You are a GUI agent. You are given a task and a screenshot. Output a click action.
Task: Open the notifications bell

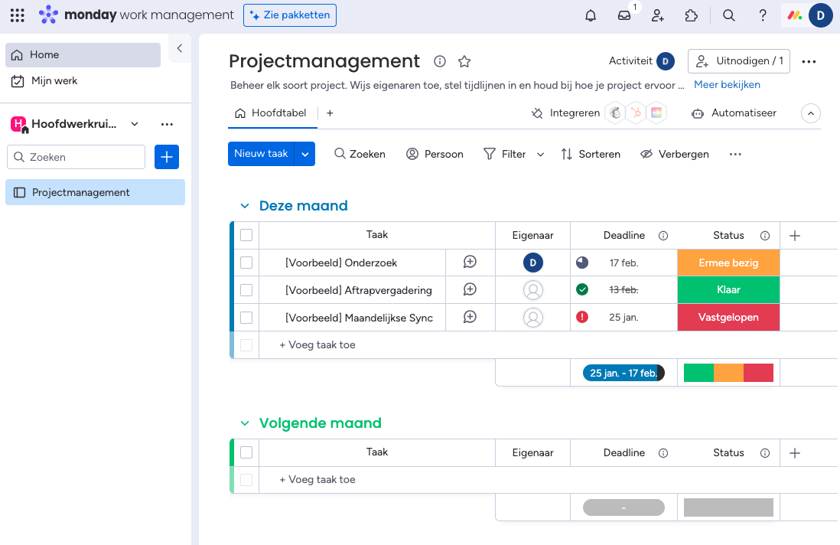(x=591, y=15)
